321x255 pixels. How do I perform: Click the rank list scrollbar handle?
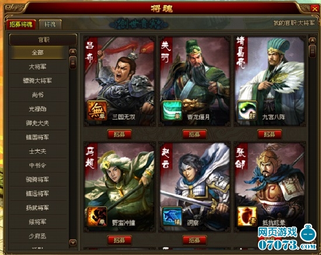(73, 62)
